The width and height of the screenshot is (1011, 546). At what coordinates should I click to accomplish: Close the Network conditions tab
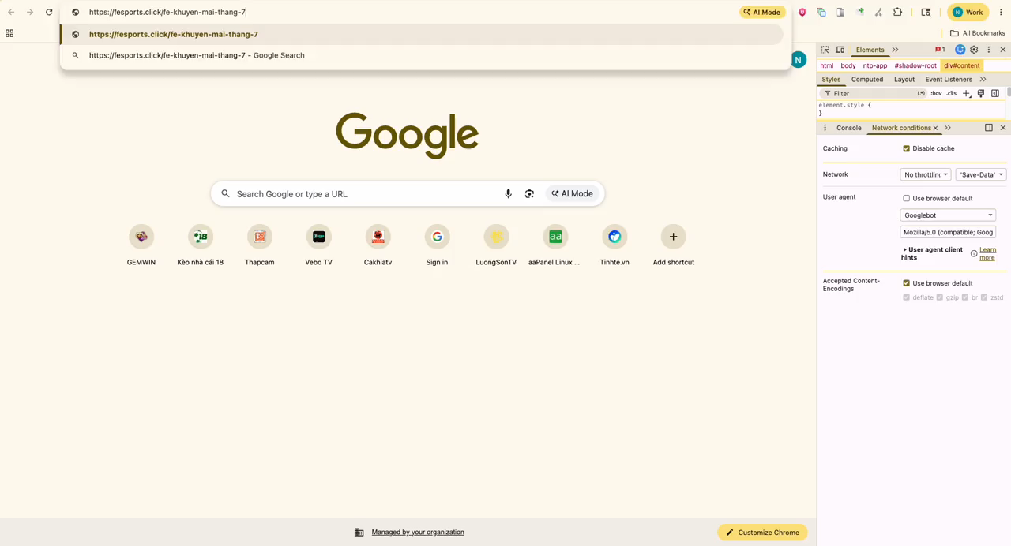point(935,128)
